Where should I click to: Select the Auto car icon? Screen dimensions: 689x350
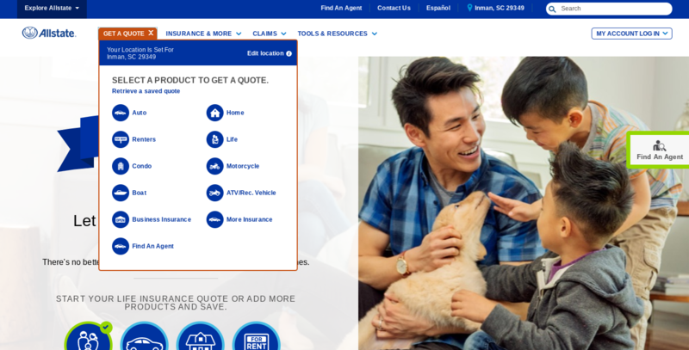coord(121,113)
